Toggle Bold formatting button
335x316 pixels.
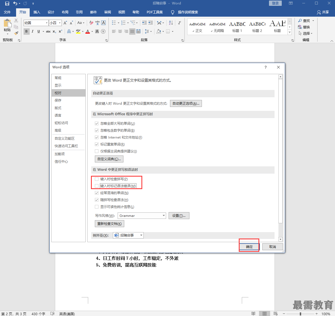pos(26,31)
